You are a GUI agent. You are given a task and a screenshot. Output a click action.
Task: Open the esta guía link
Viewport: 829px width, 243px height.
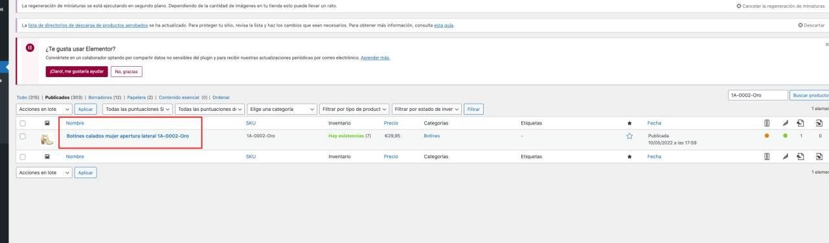click(444, 25)
